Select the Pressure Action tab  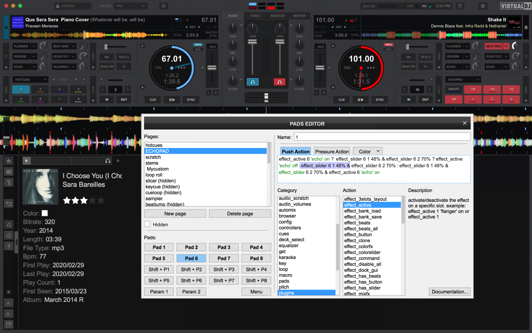coord(332,151)
